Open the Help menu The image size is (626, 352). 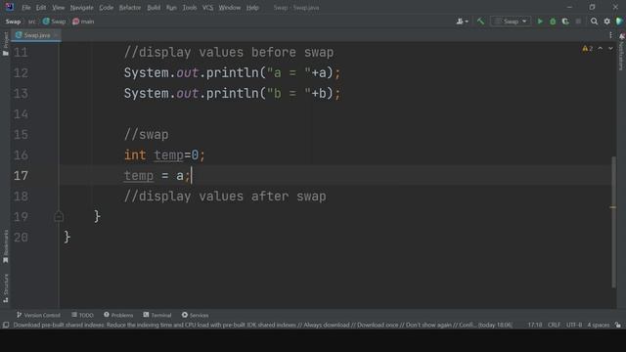(x=252, y=8)
